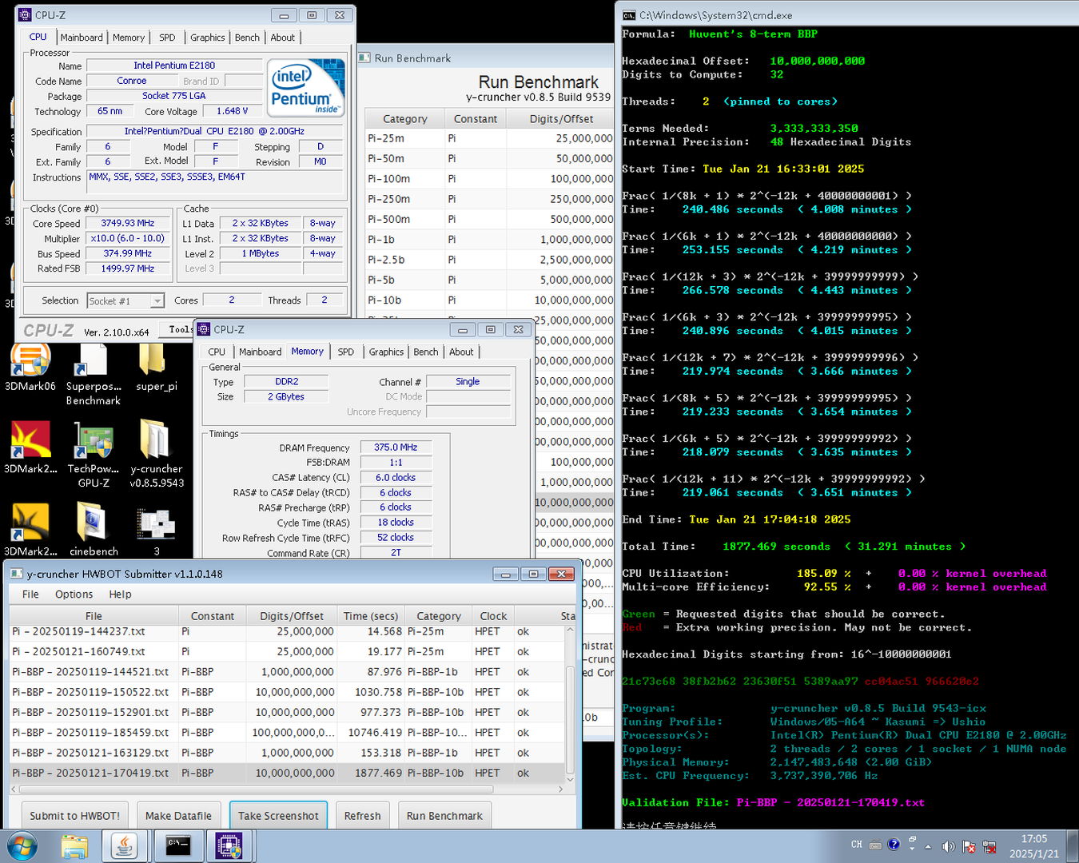This screenshot has width=1079, height=863.
Task: Open the language bar help icon
Action: pos(894,844)
